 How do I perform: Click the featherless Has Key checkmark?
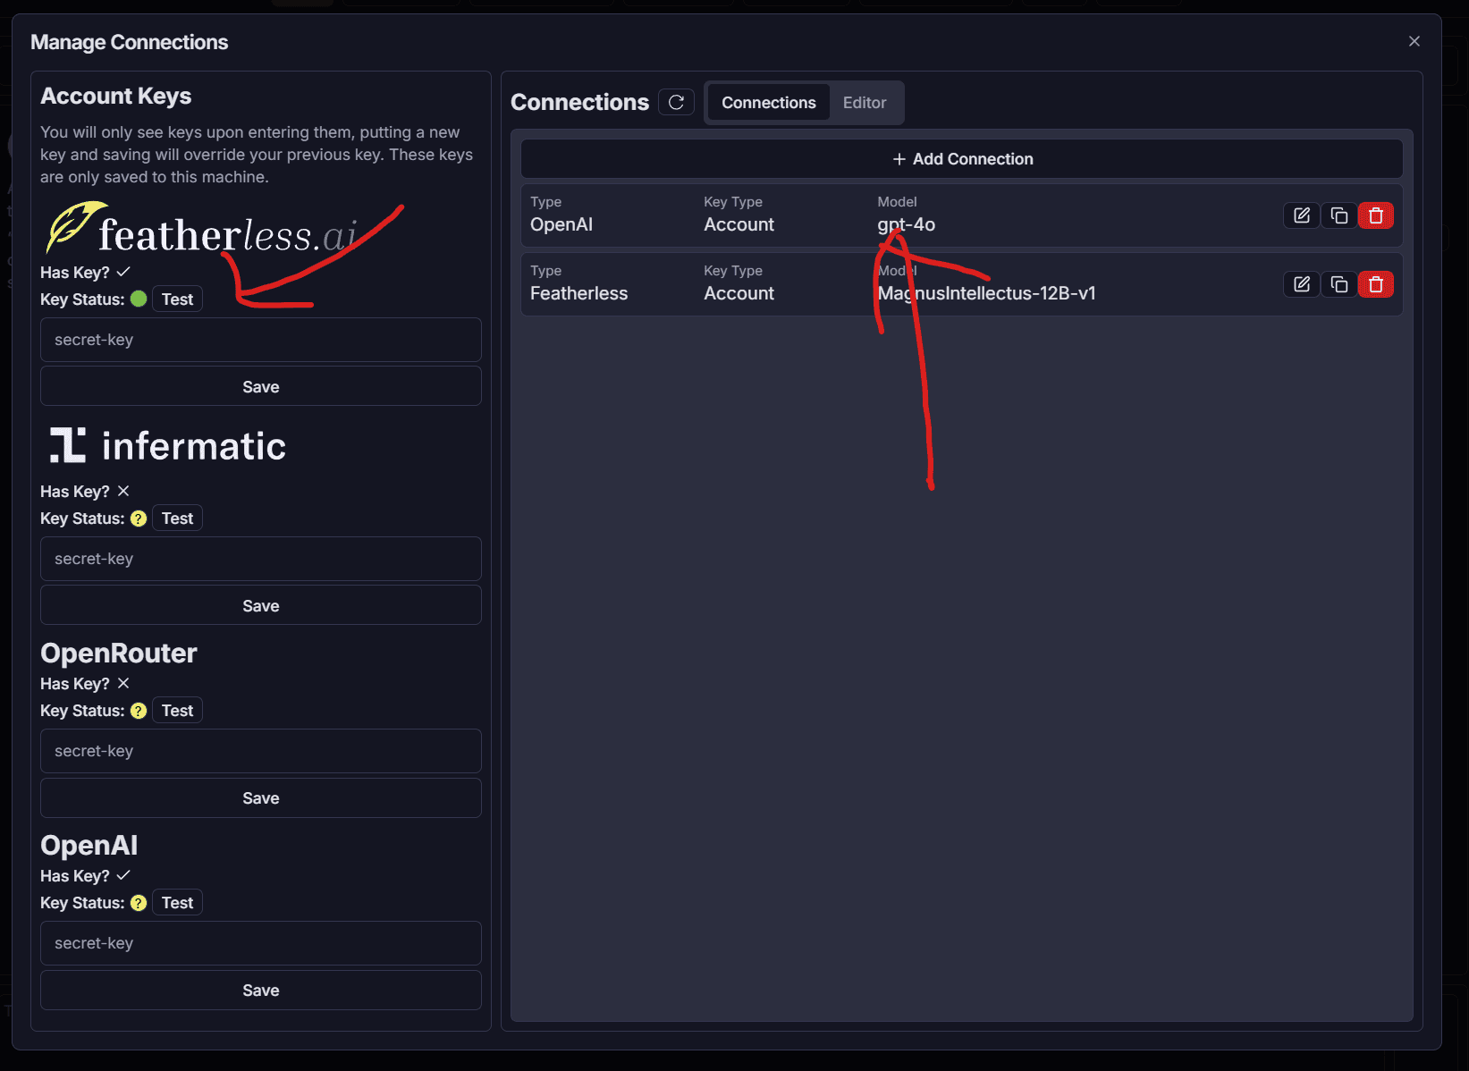123,272
